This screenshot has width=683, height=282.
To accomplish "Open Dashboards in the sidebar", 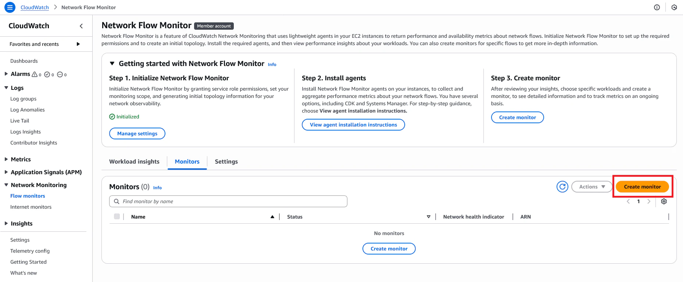I will pyautogui.click(x=24, y=61).
